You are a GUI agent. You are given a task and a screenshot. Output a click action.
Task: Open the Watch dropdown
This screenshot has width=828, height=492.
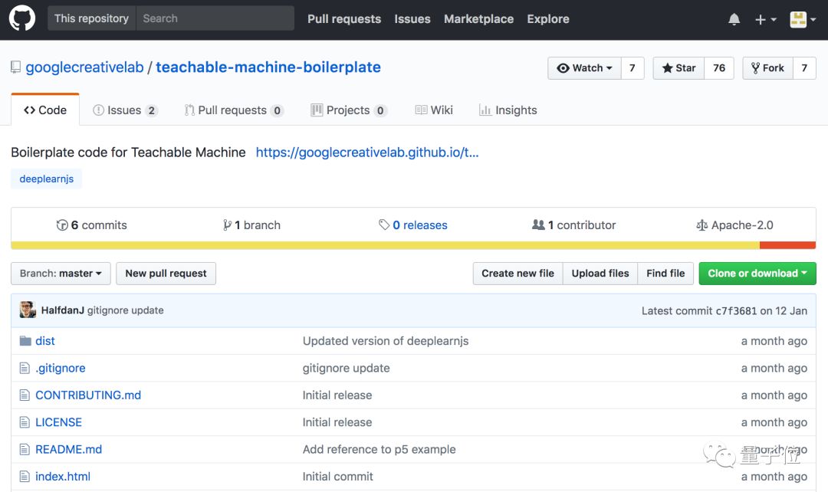coord(584,68)
